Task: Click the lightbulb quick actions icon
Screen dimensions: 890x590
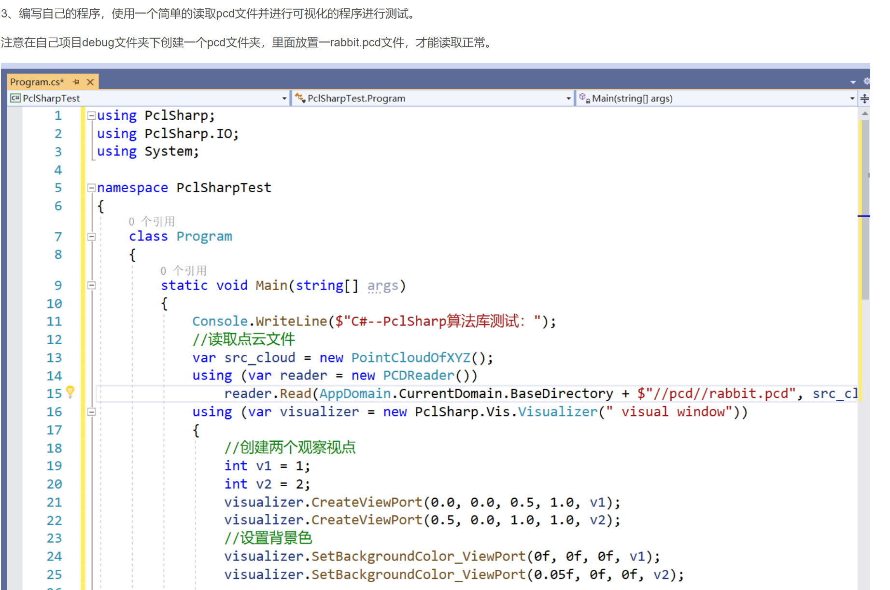Action: tap(70, 392)
